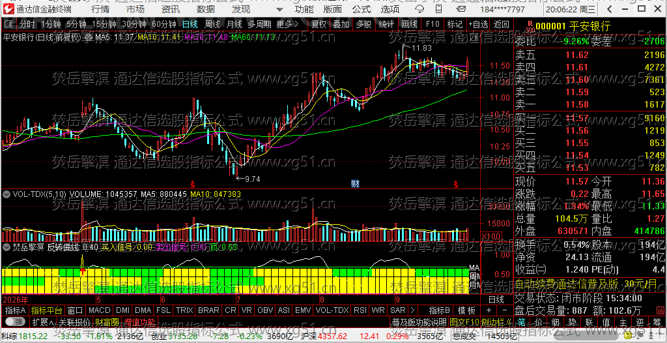
Task: Click the 画线 drawing tools button
Action: pos(409,24)
